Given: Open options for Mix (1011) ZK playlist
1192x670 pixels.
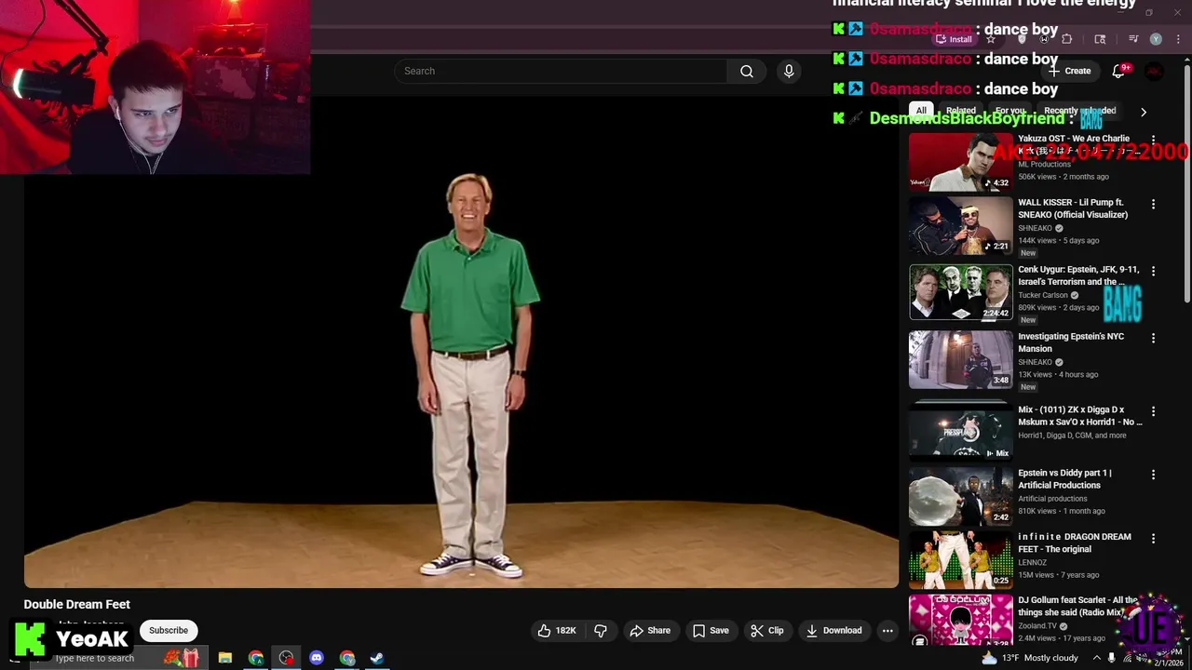Looking at the screenshot, I should (1153, 410).
